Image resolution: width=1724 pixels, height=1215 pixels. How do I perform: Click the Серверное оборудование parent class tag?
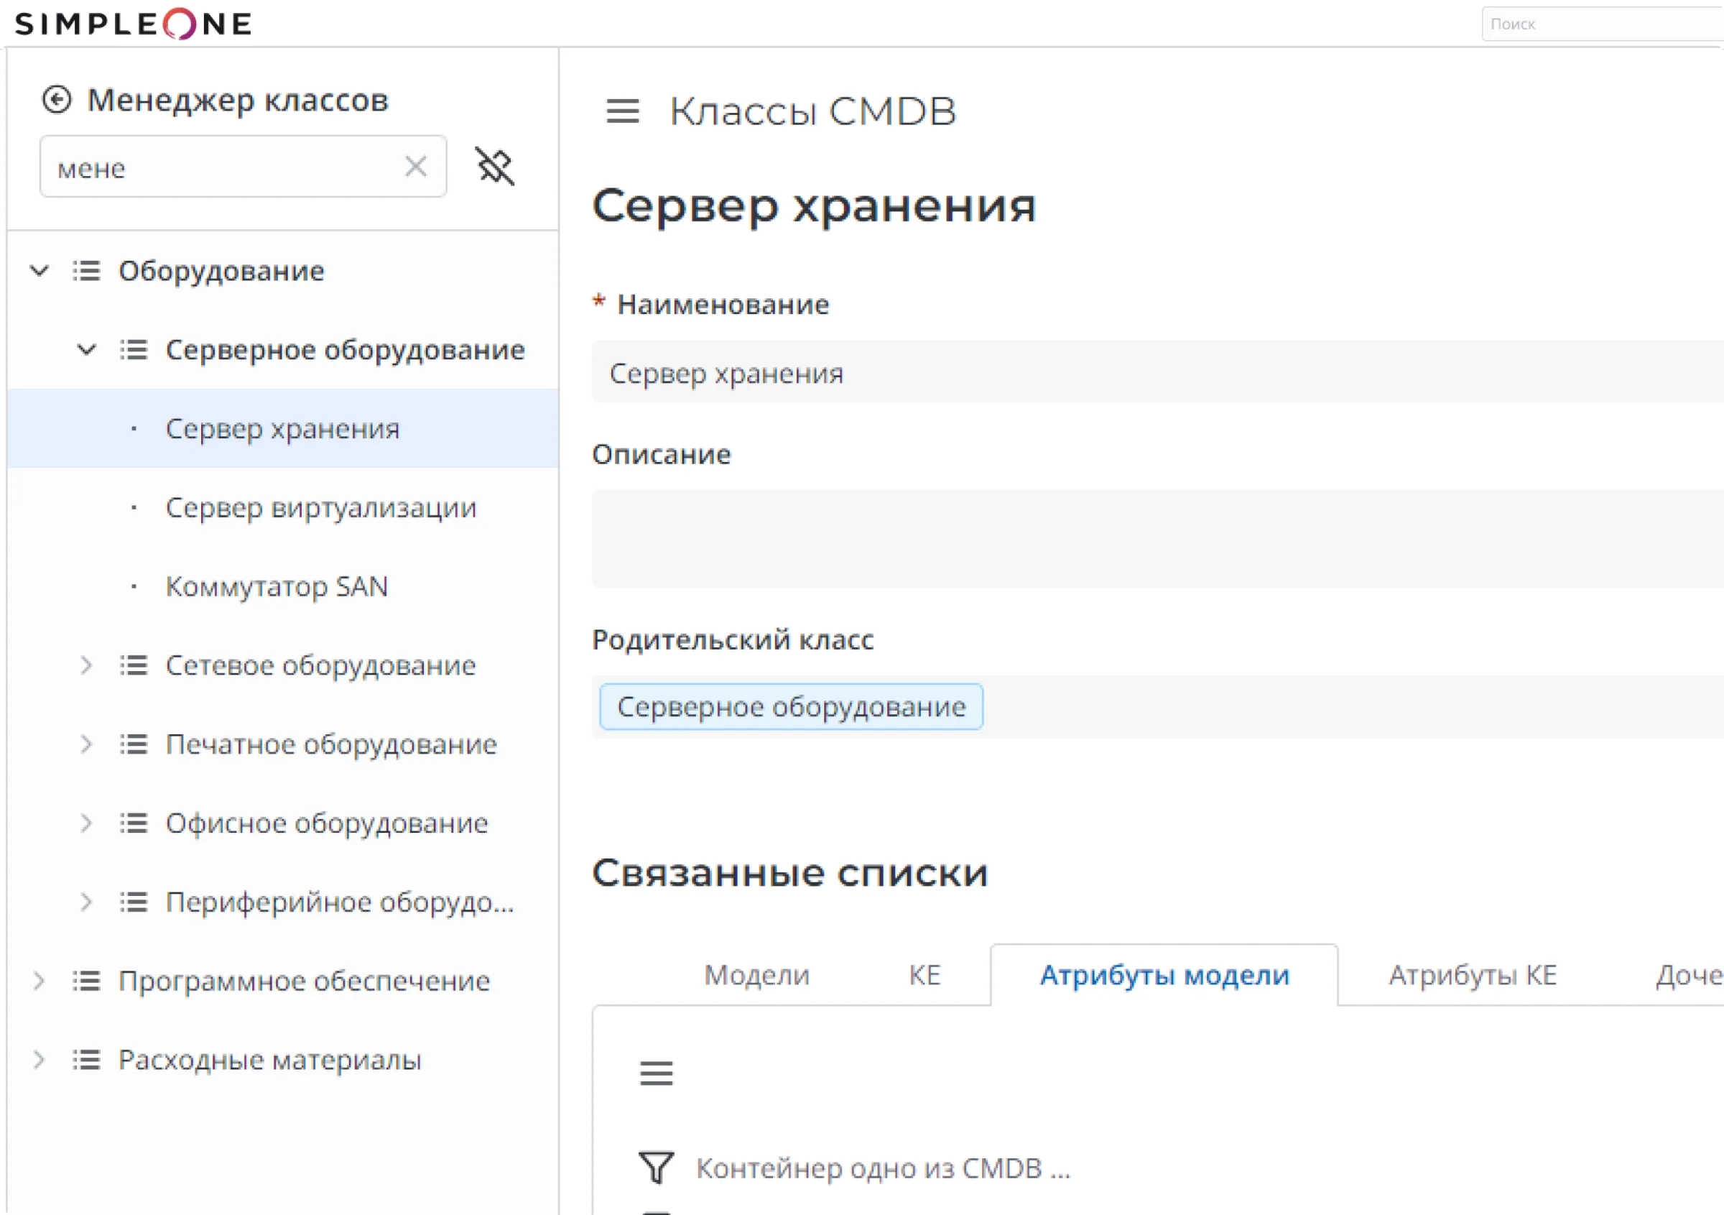[792, 706]
